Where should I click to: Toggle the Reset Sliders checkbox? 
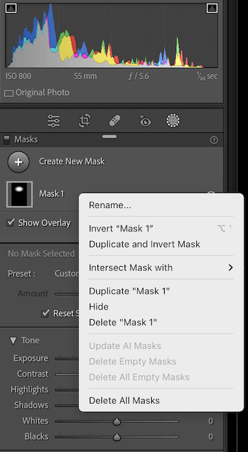(45, 313)
